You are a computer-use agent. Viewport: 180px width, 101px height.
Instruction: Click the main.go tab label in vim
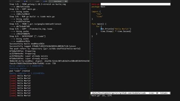(x=96, y=4)
